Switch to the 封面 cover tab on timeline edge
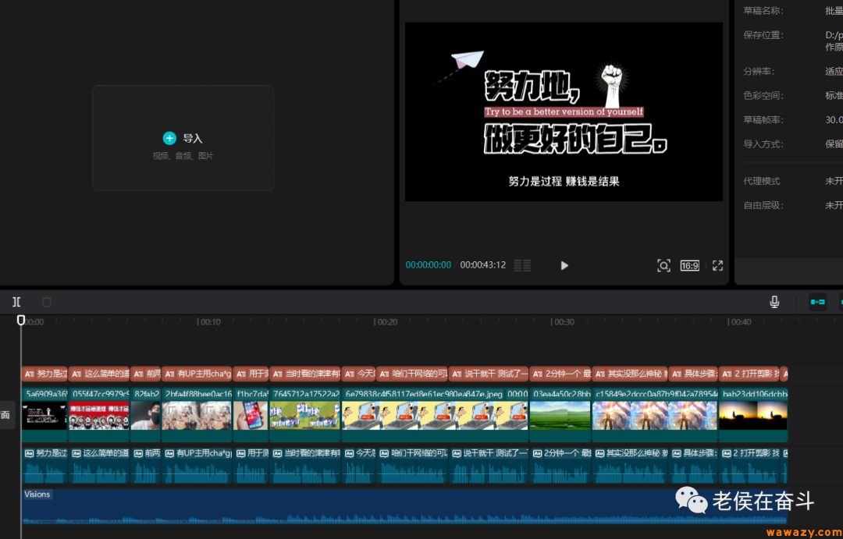The height and width of the screenshot is (539, 843). (6, 414)
